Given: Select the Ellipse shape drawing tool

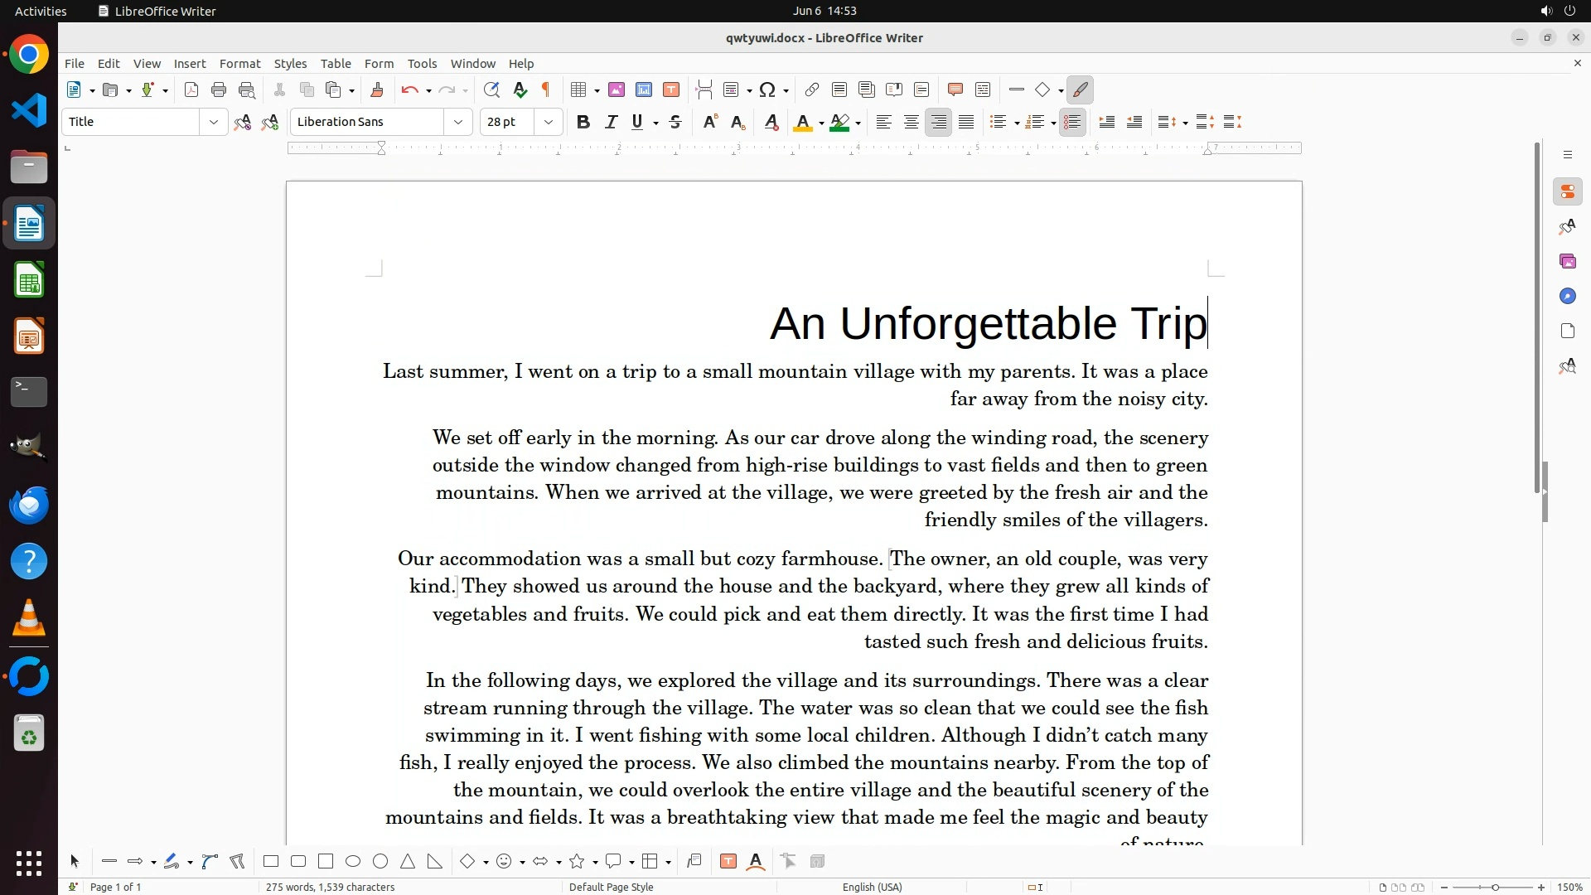Looking at the screenshot, I should point(353,861).
